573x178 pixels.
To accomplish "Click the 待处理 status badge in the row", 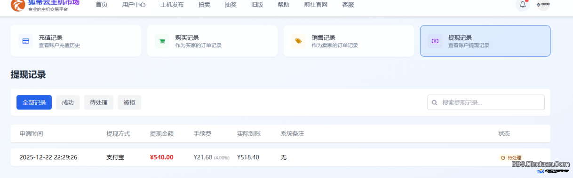I will click(511, 158).
